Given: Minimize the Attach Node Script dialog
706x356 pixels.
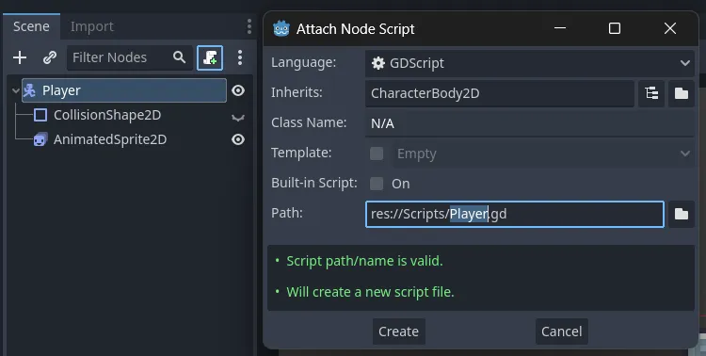Looking at the screenshot, I should pyautogui.click(x=560, y=28).
